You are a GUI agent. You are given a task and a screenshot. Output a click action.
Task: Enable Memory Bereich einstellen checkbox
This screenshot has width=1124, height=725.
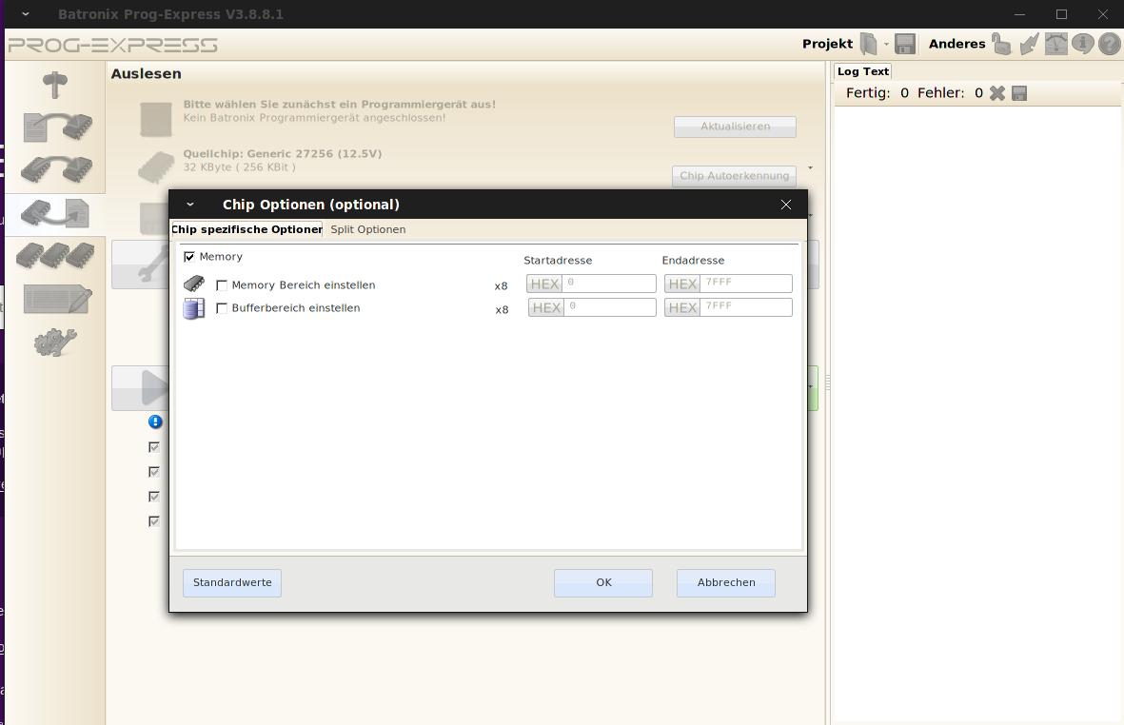[x=222, y=285]
